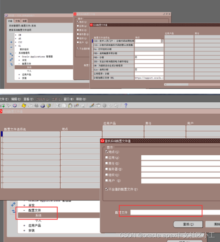Image resolution: width=220 pixels, height=242 pixels.
Task: Click the Next Step toolbar icon
Action: point(30,106)
